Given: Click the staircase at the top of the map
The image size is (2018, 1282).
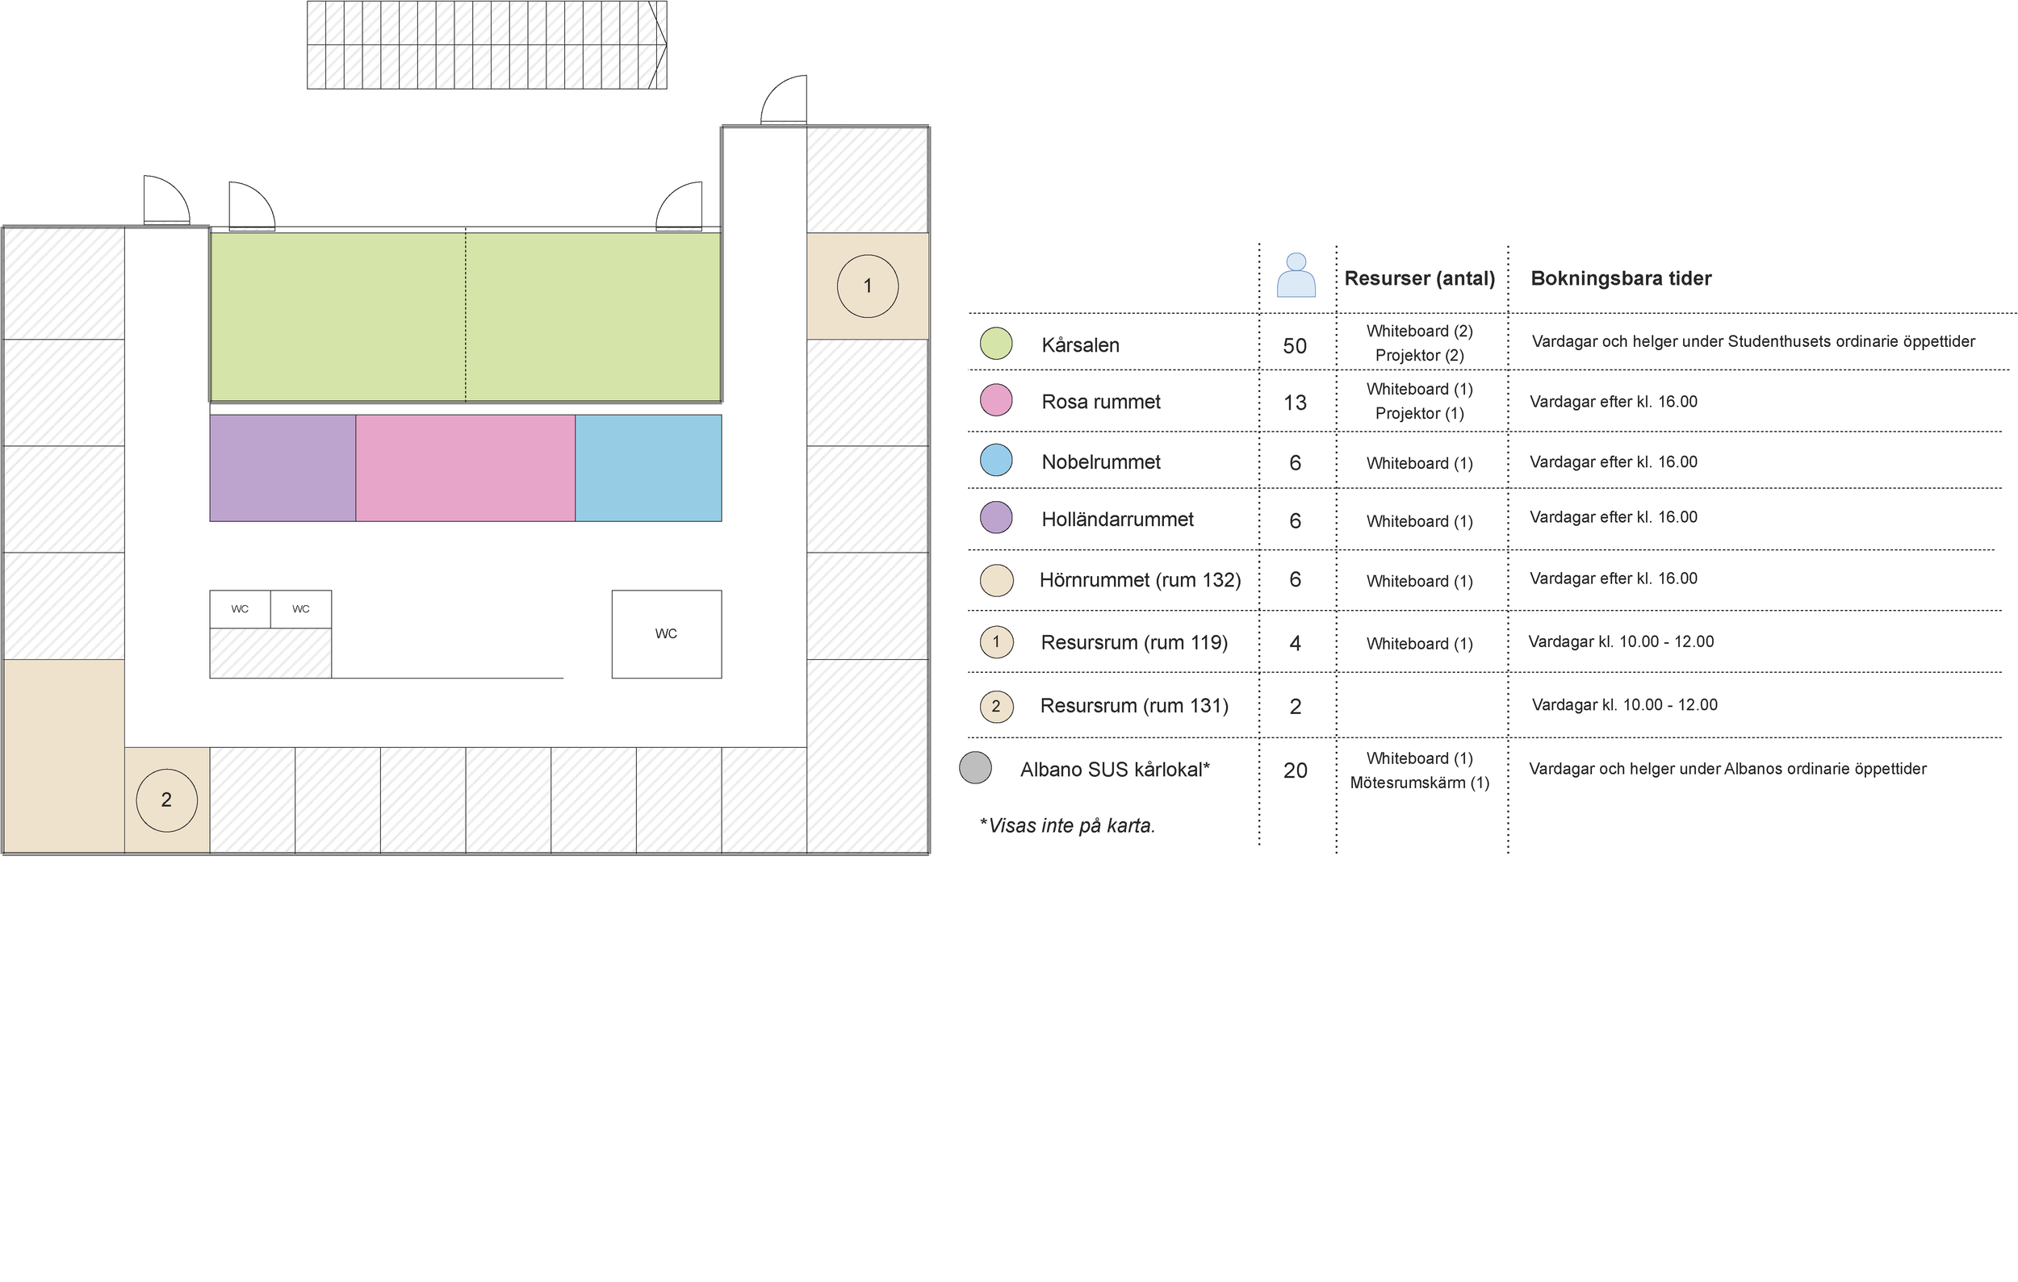Looking at the screenshot, I should click(x=486, y=45).
